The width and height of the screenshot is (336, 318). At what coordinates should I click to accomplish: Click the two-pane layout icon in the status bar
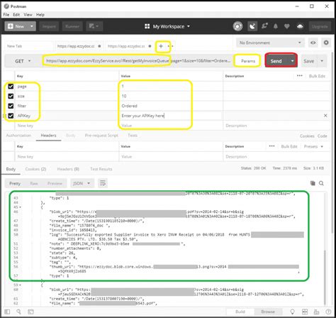[305, 312]
